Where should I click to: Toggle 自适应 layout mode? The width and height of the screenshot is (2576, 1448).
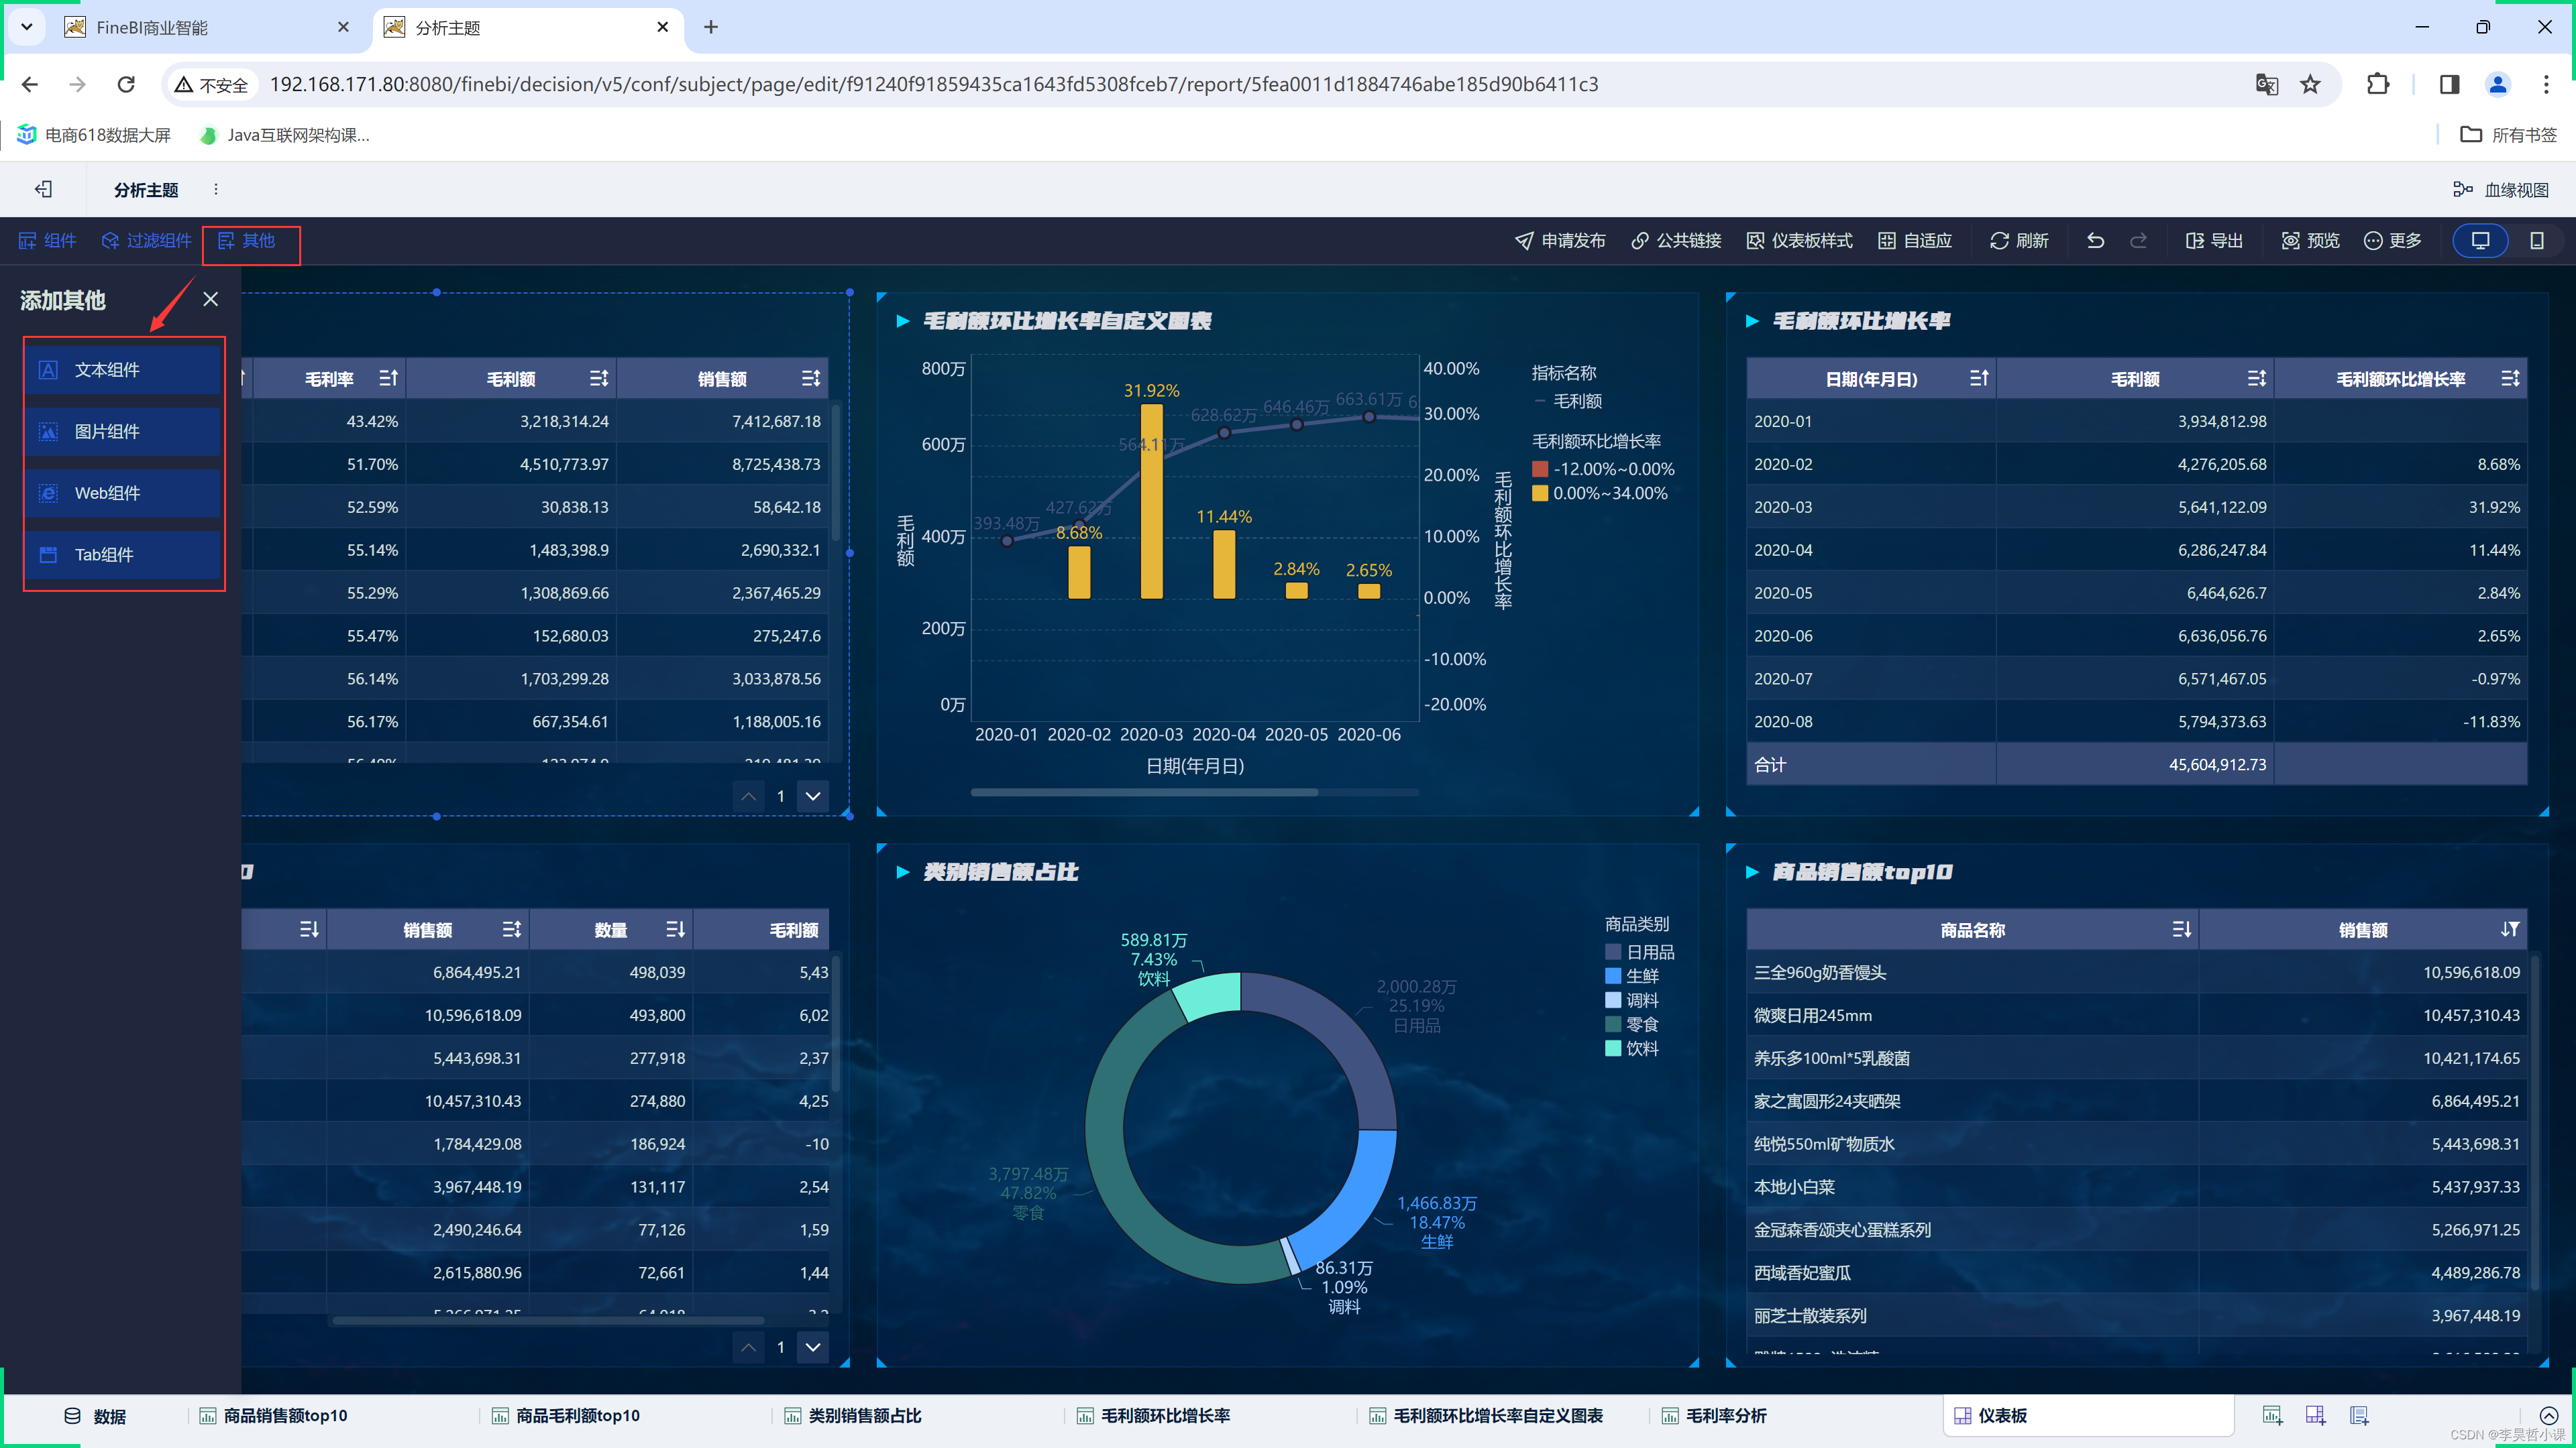coord(1915,241)
